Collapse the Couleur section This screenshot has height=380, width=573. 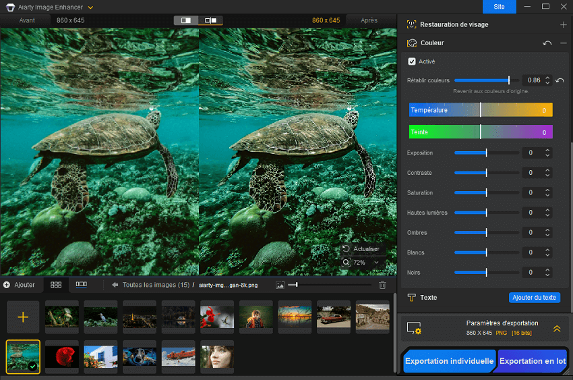pos(564,43)
